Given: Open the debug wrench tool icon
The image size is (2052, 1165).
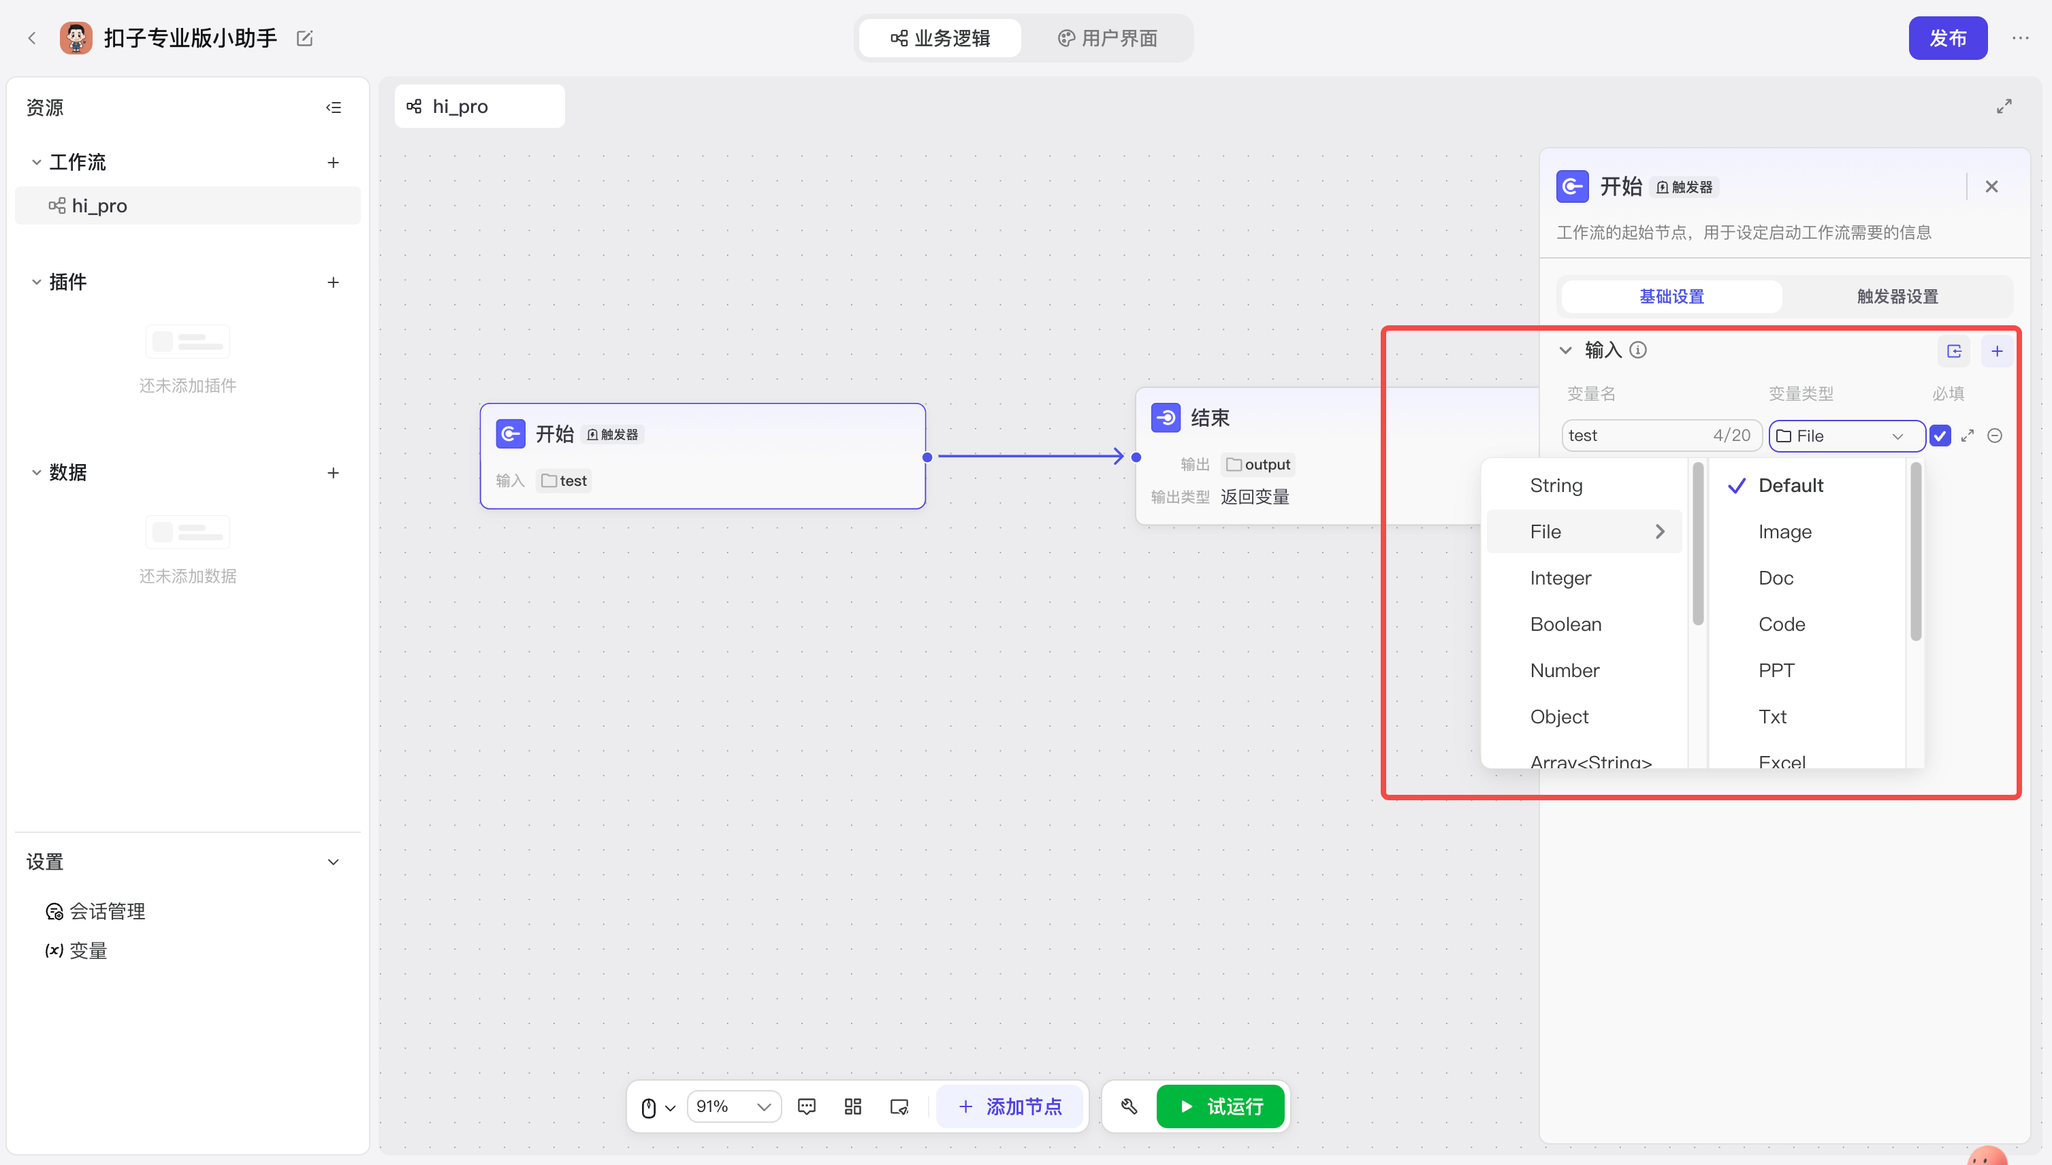Looking at the screenshot, I should [x=1128, y=1106].
